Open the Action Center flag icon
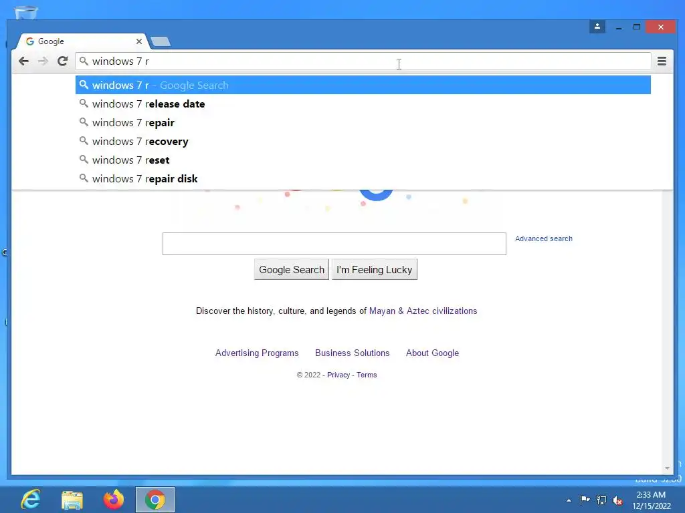685x513 pixels. tap(585, 500)
